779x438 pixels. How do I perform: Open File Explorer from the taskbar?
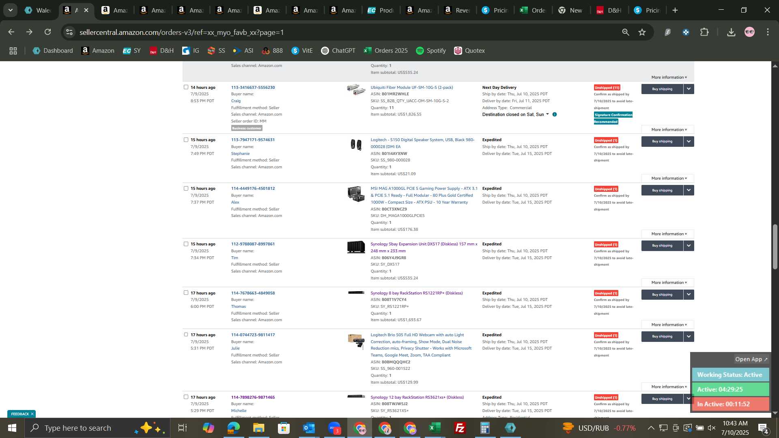(x=259, y=428)
